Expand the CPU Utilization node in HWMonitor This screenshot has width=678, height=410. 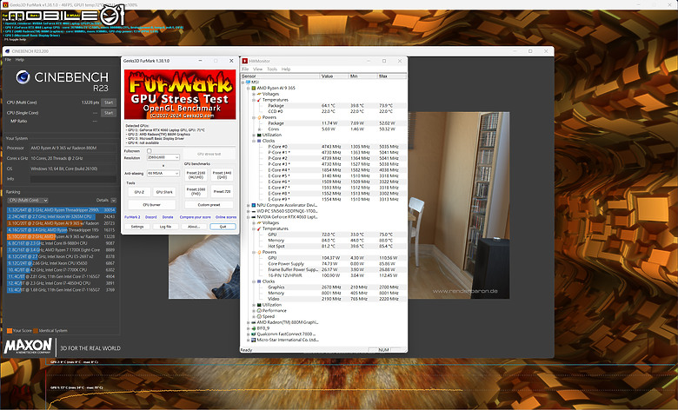pos(254,136)
